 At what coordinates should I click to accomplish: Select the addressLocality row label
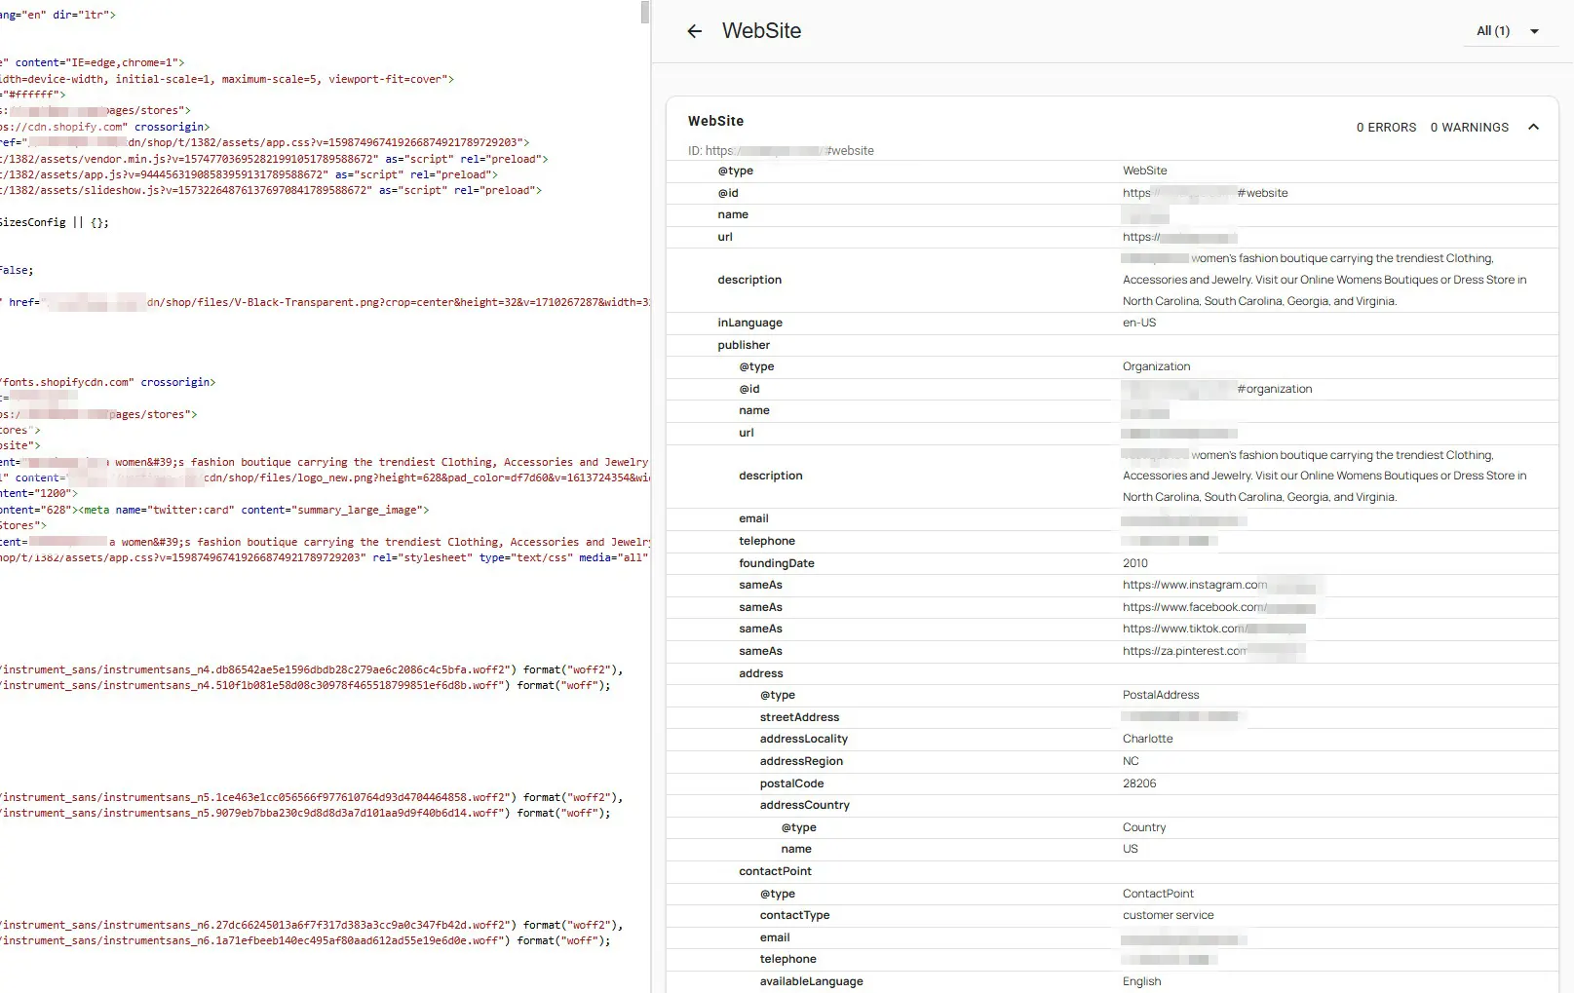tap(803, 739)
